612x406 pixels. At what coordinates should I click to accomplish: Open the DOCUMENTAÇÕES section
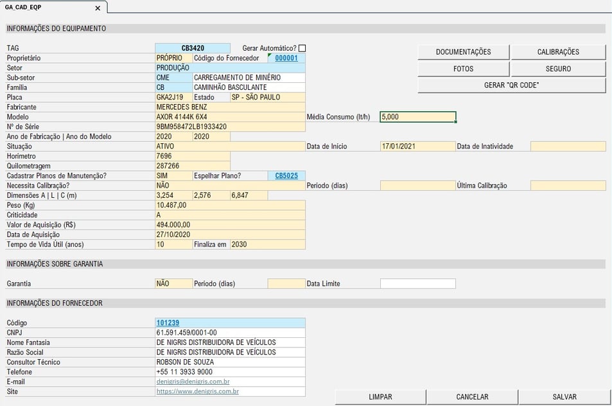click(x=463, y=52)
